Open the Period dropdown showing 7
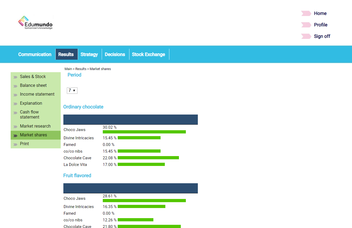 [72, 90]
